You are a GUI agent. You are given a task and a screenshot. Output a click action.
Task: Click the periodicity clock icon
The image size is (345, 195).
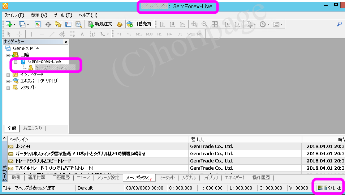tap(263, 24)
